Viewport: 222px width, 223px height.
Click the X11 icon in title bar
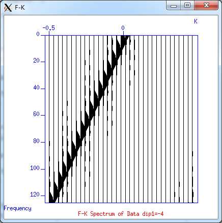(x=8, y=8)
